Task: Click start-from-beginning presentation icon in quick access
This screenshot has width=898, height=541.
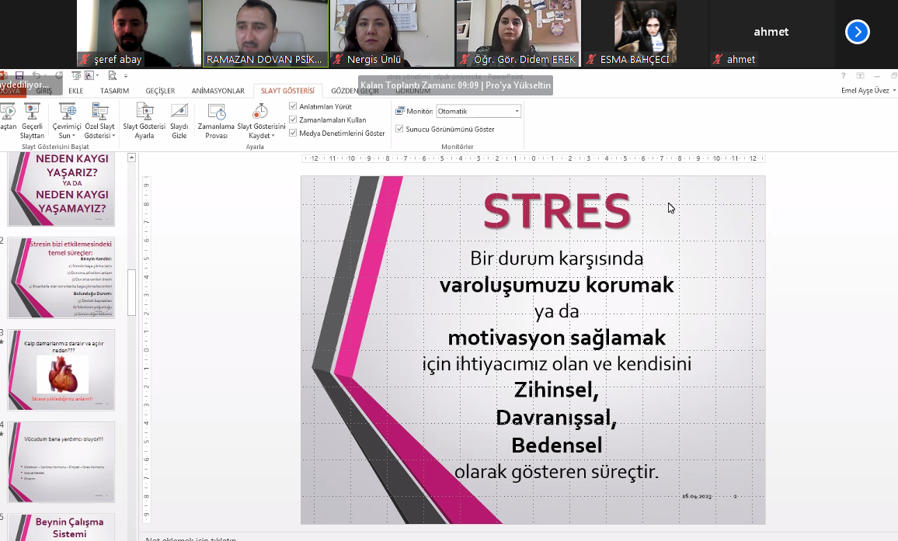Action: (x=76, y=75)
